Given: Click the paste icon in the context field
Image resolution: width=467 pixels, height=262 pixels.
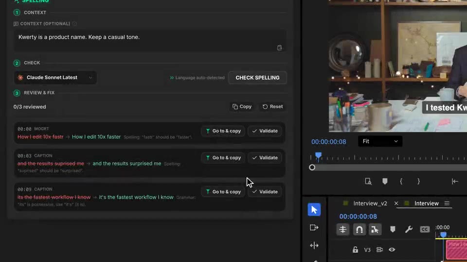Looking at the screenshot, I should pyautogui.click(x=279, y=48).
